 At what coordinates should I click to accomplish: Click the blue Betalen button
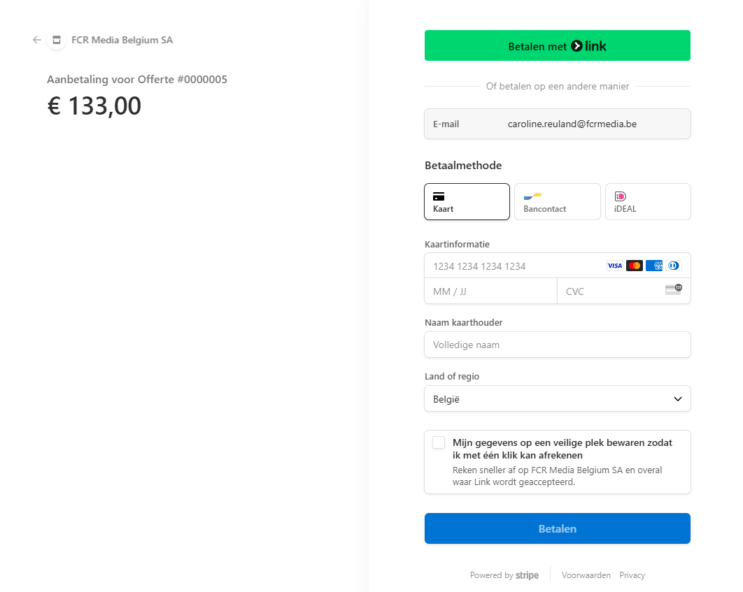tap(557, 528)
